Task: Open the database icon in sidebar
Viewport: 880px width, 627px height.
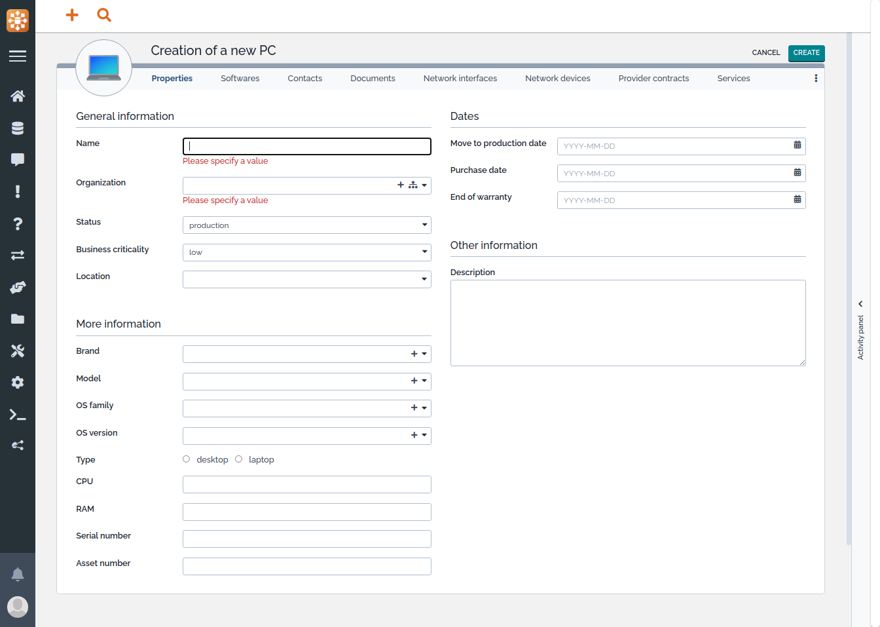Action: pyautogui.click(x=18, y=128)
